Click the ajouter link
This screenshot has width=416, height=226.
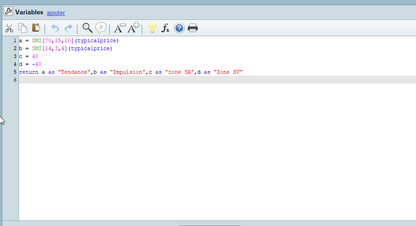(56, 13)
